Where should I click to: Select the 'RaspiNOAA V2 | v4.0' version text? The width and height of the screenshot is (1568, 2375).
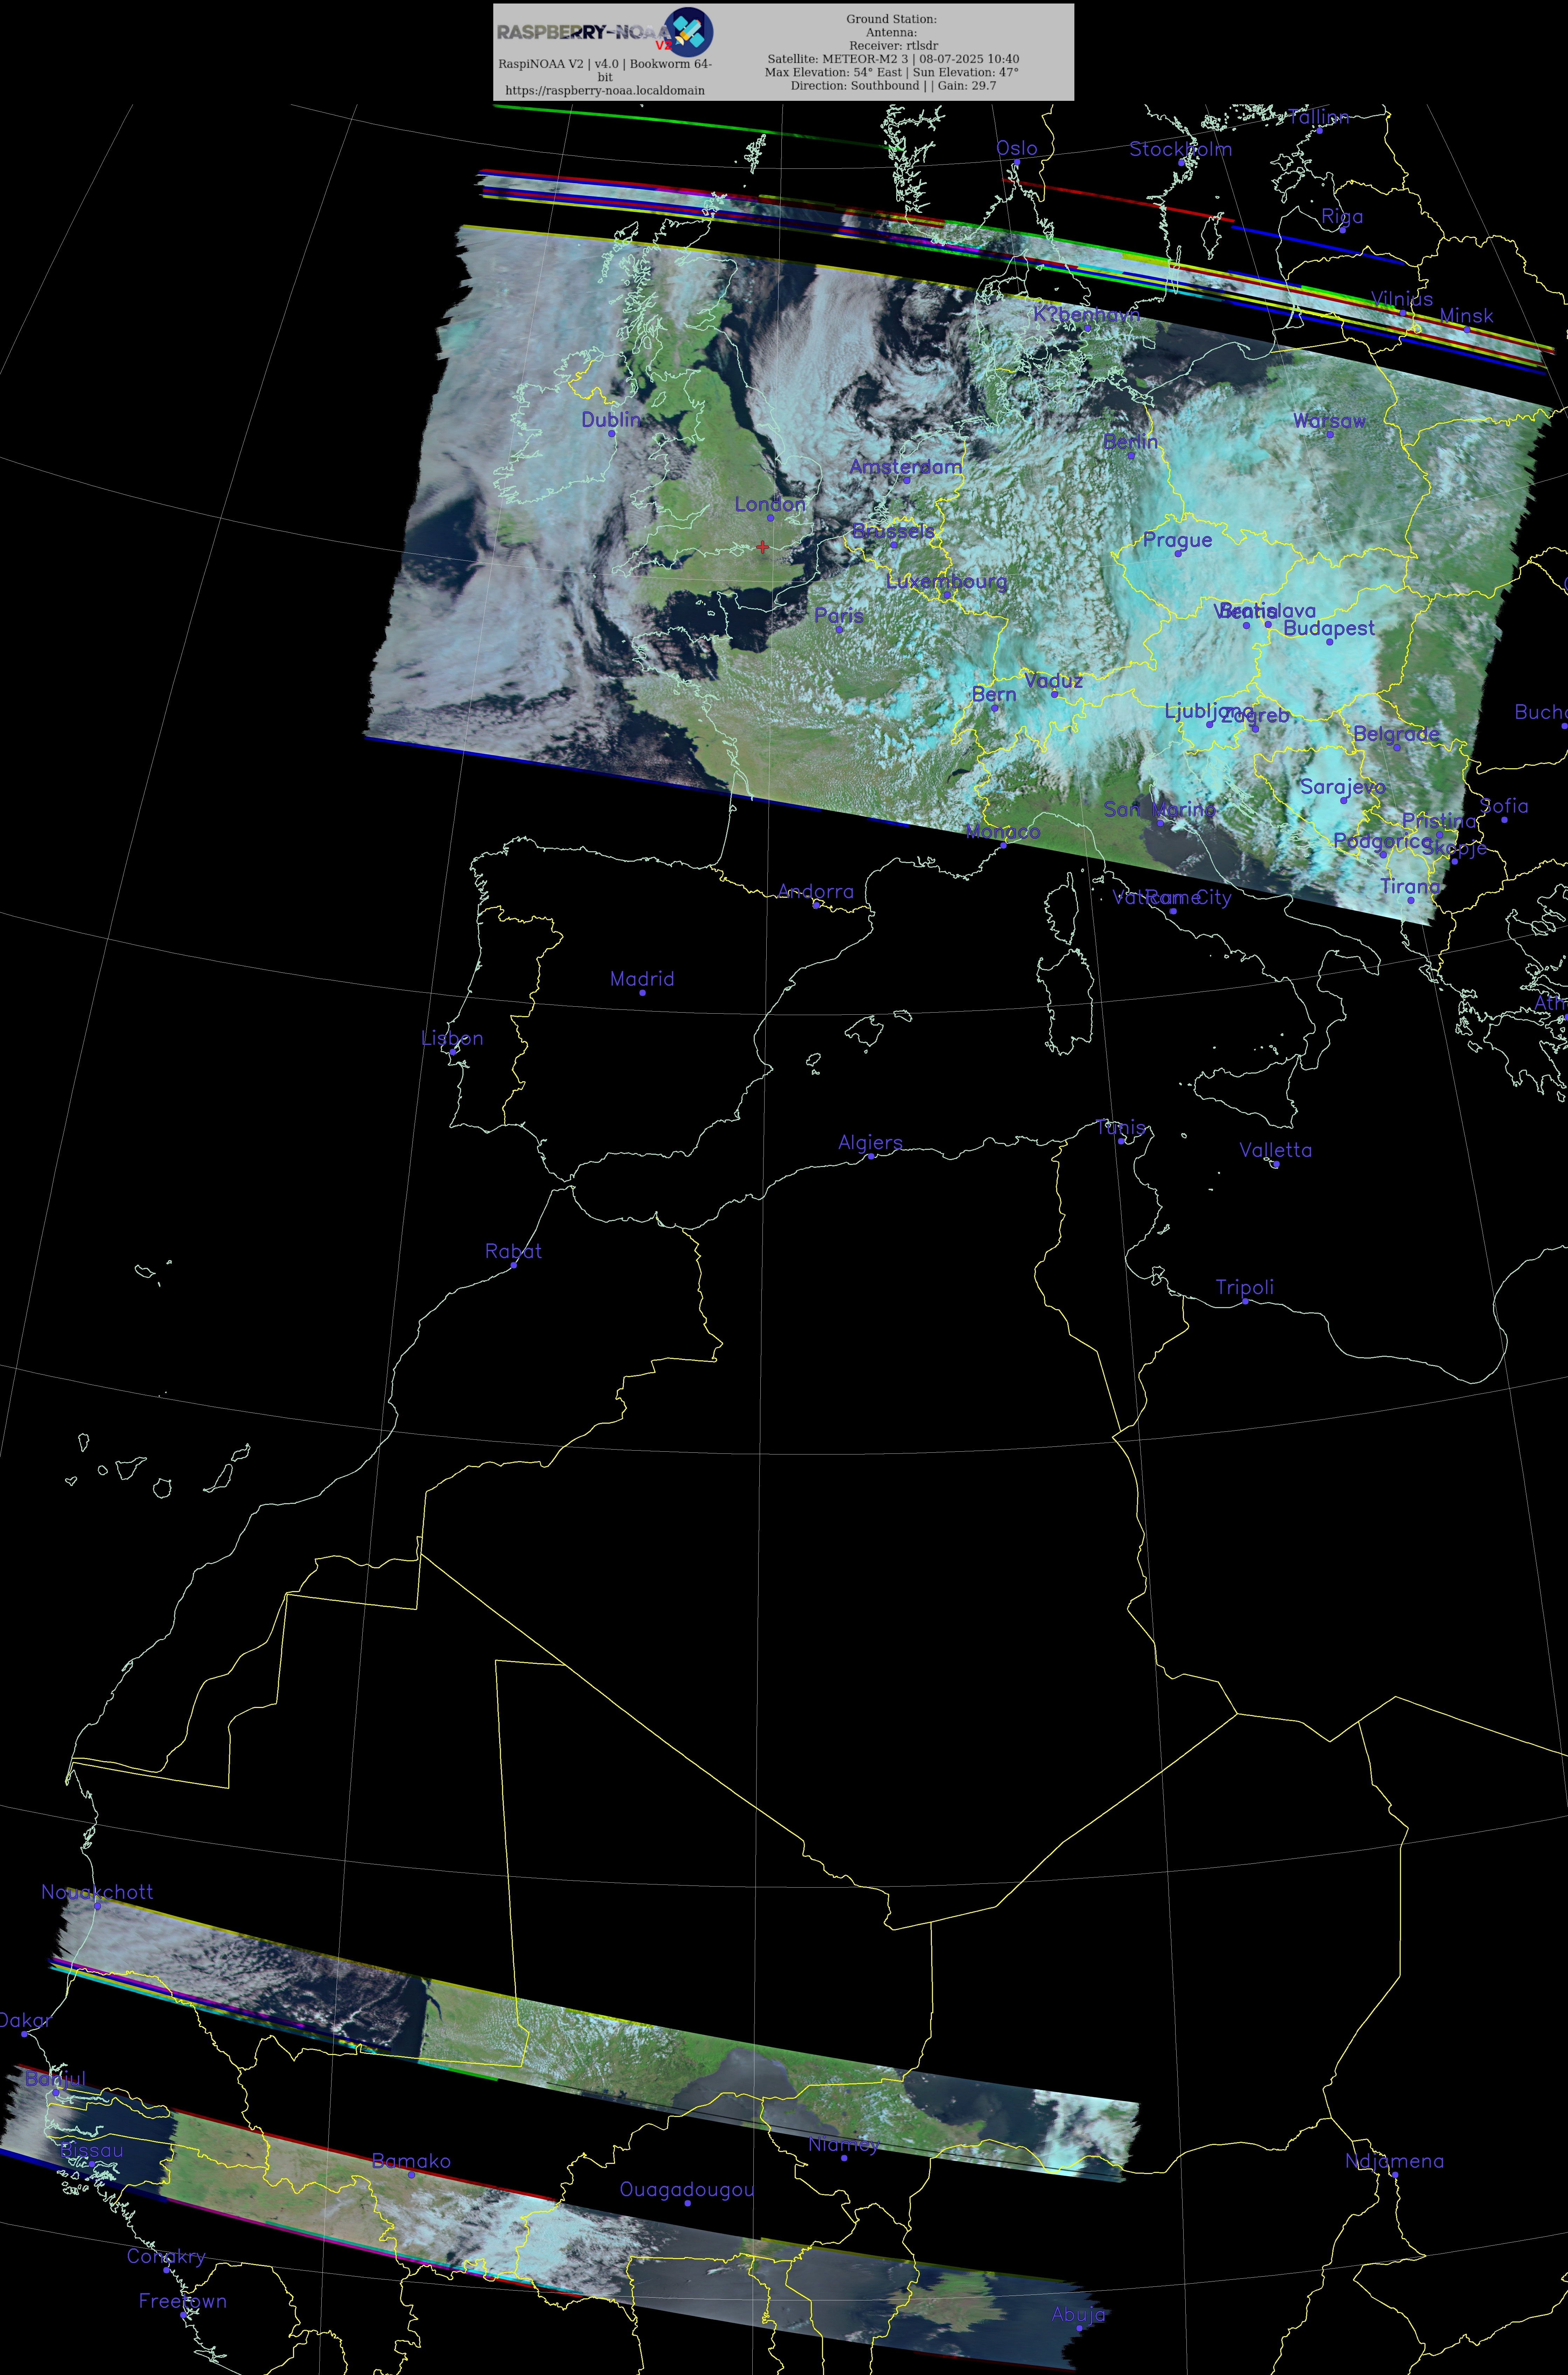click(605, 70)
